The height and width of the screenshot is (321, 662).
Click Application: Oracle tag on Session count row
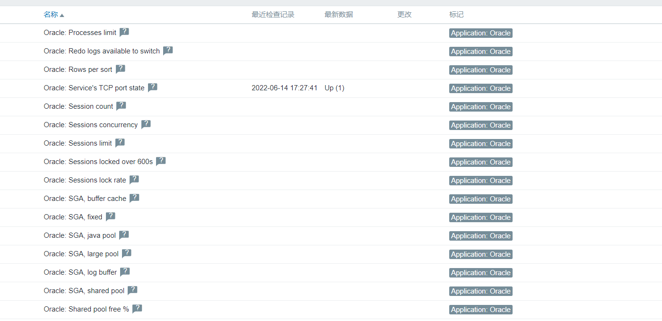[481, 107]
